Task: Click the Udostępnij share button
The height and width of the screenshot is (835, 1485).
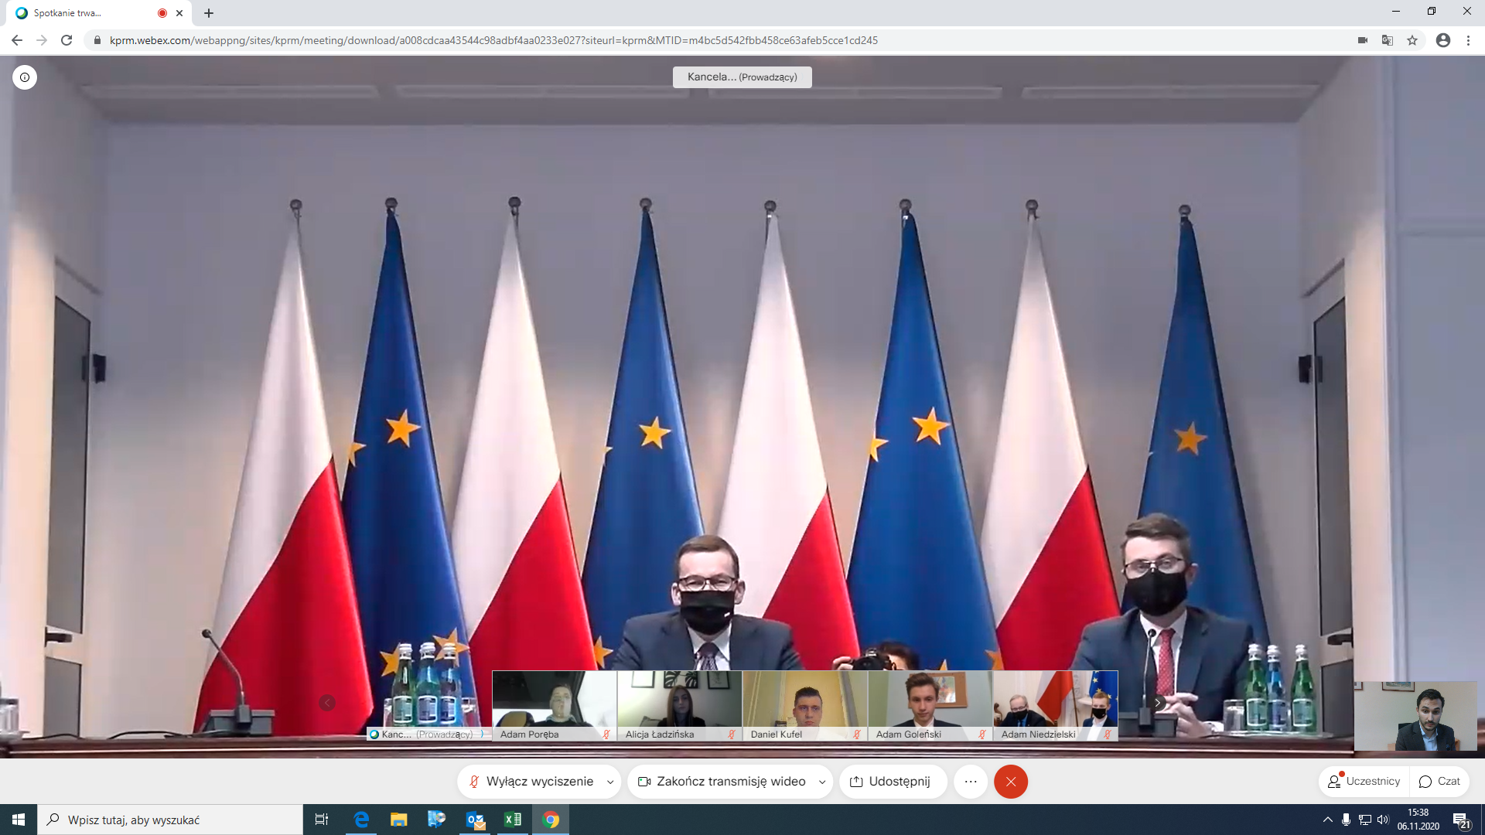Action: coord(891,782)
